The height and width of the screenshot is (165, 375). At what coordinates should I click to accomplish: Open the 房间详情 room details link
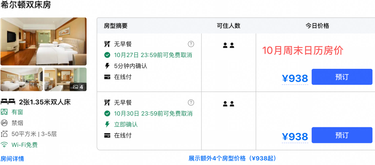tap(12, 158)
